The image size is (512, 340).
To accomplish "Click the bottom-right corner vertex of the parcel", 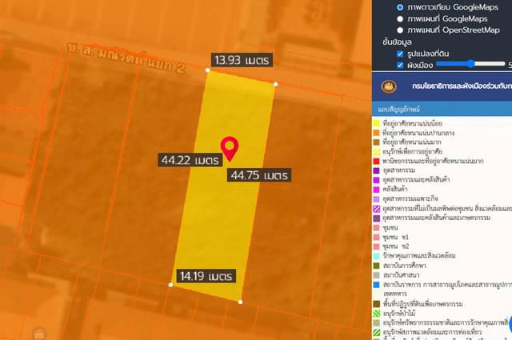I will [x=241, y=302].
